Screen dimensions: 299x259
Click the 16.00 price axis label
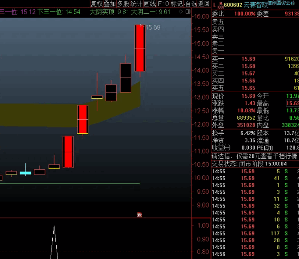point(201,17)
